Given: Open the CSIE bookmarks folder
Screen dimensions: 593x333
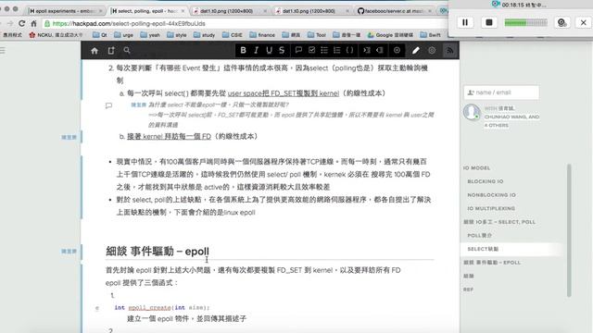Looking at the screenshot, I should click(x=233, y=35).
